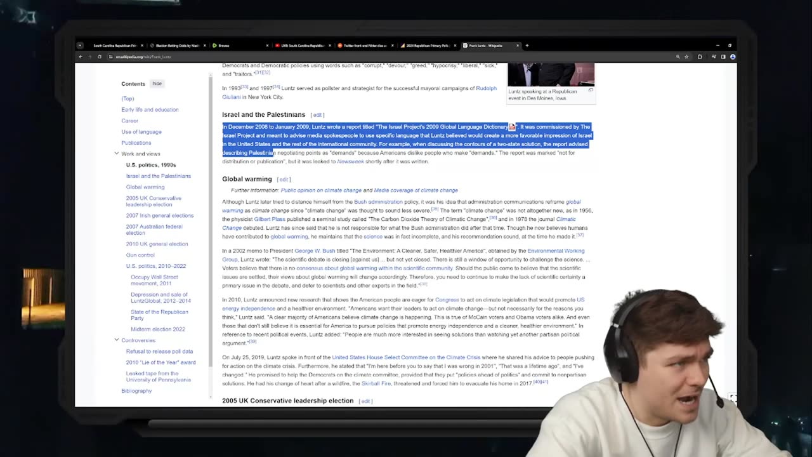Open Use of language section
This screenshot has height=457, width=812.
[x=141, y=131]
